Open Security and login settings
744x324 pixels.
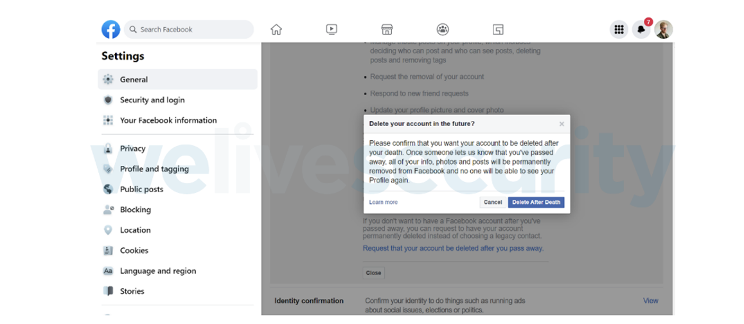(152, 100)
